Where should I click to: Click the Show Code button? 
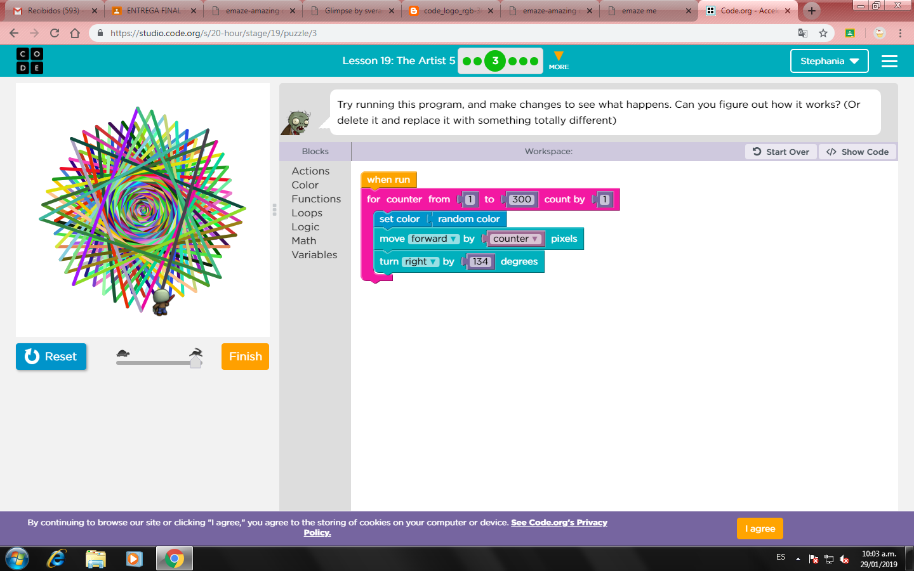pyautogui.click(x=858, y=152)
